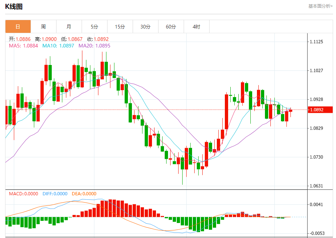Click the 开:1.0886 open price value
The height and width of the screenshot is (238, 336).
20,39
